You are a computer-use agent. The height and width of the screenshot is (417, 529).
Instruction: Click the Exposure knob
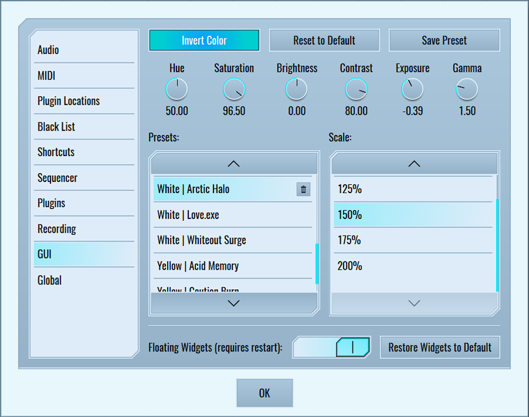[x=412, y=89]
